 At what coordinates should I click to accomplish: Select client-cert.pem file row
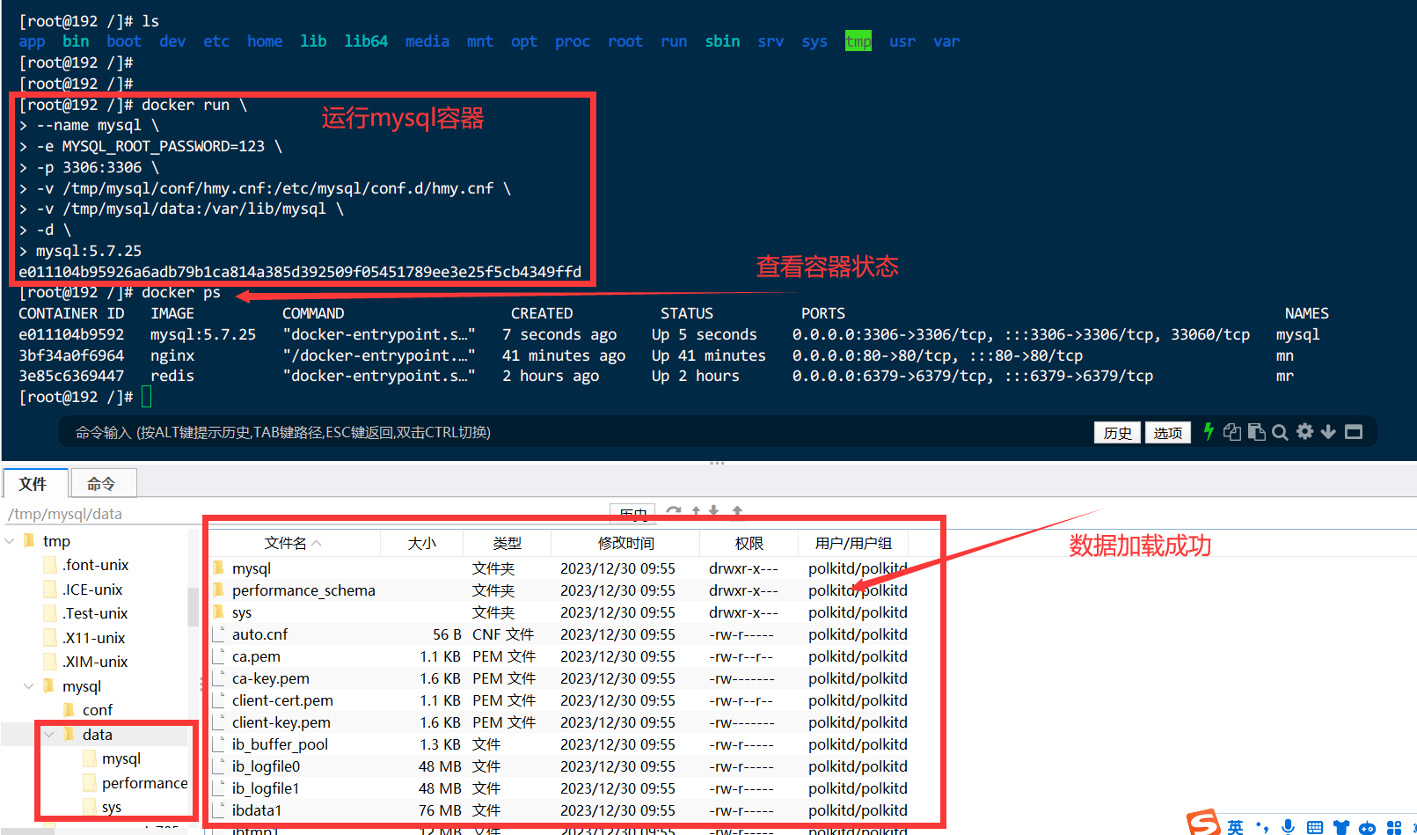point(560,700)
